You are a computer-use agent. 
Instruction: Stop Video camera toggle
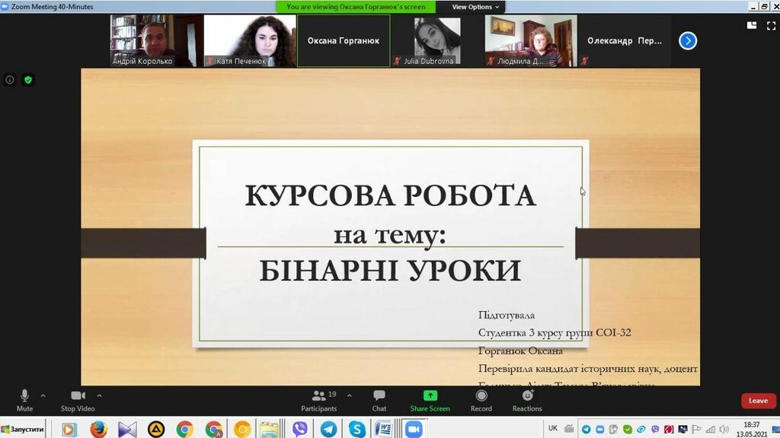(x=77, y=400)
